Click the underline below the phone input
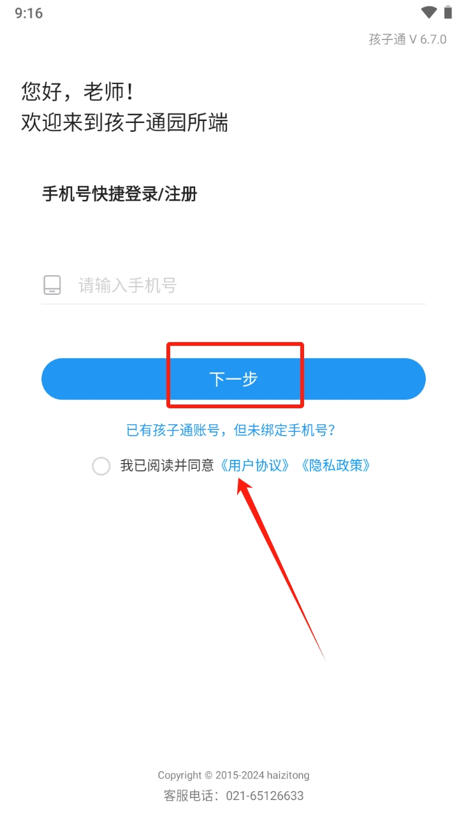The width and height of the screenshot is (466, 830). (x=233, y=304)
